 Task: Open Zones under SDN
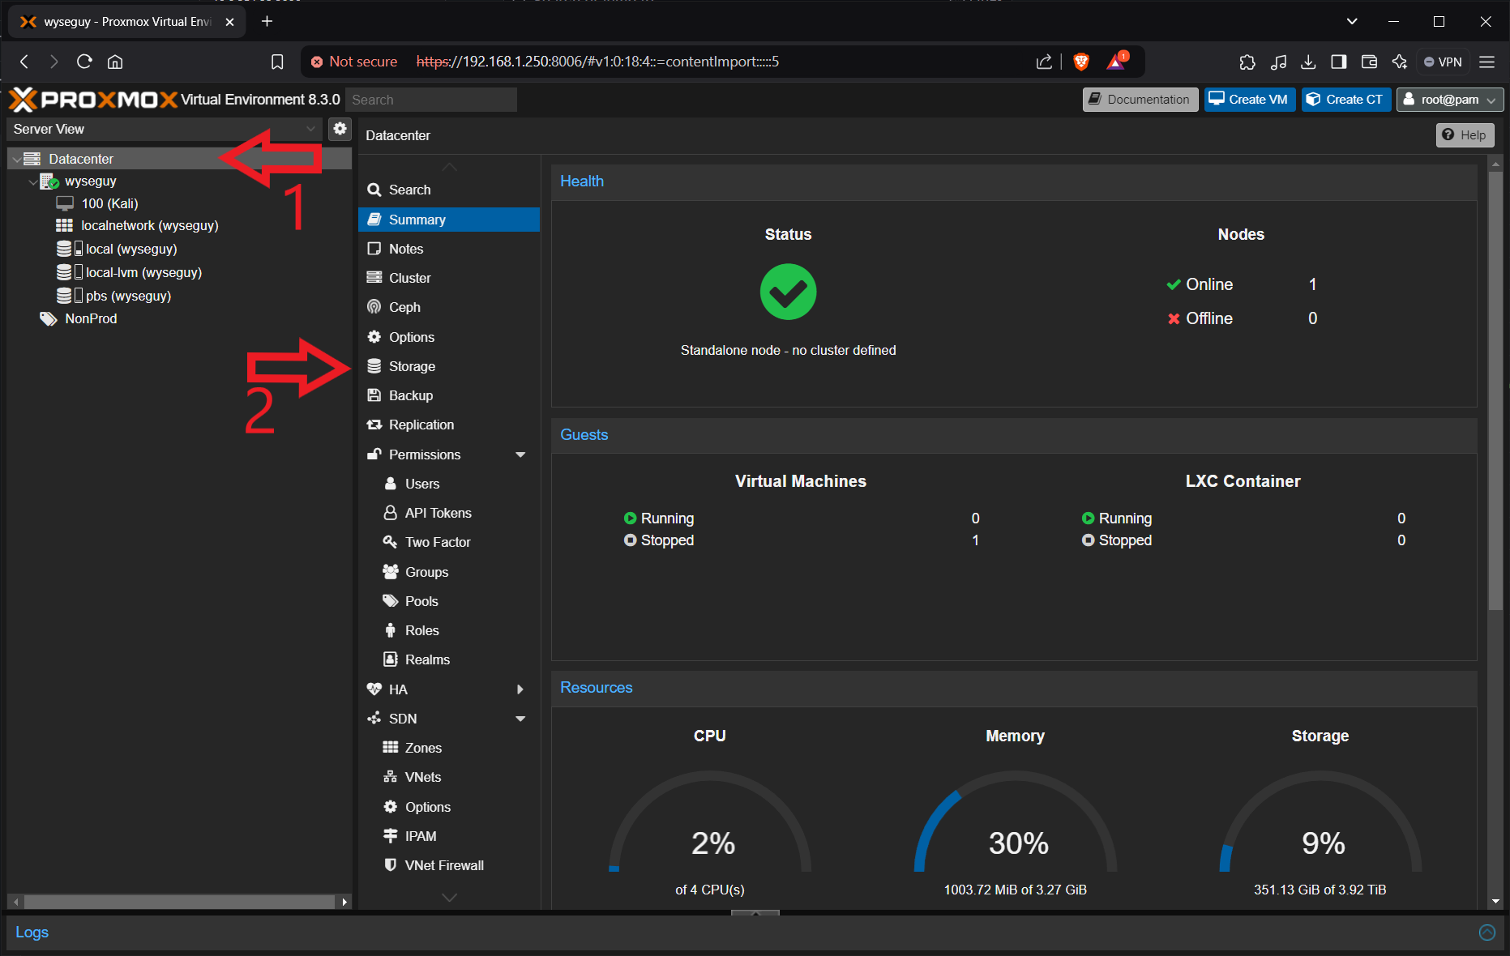tap(449, 748)
